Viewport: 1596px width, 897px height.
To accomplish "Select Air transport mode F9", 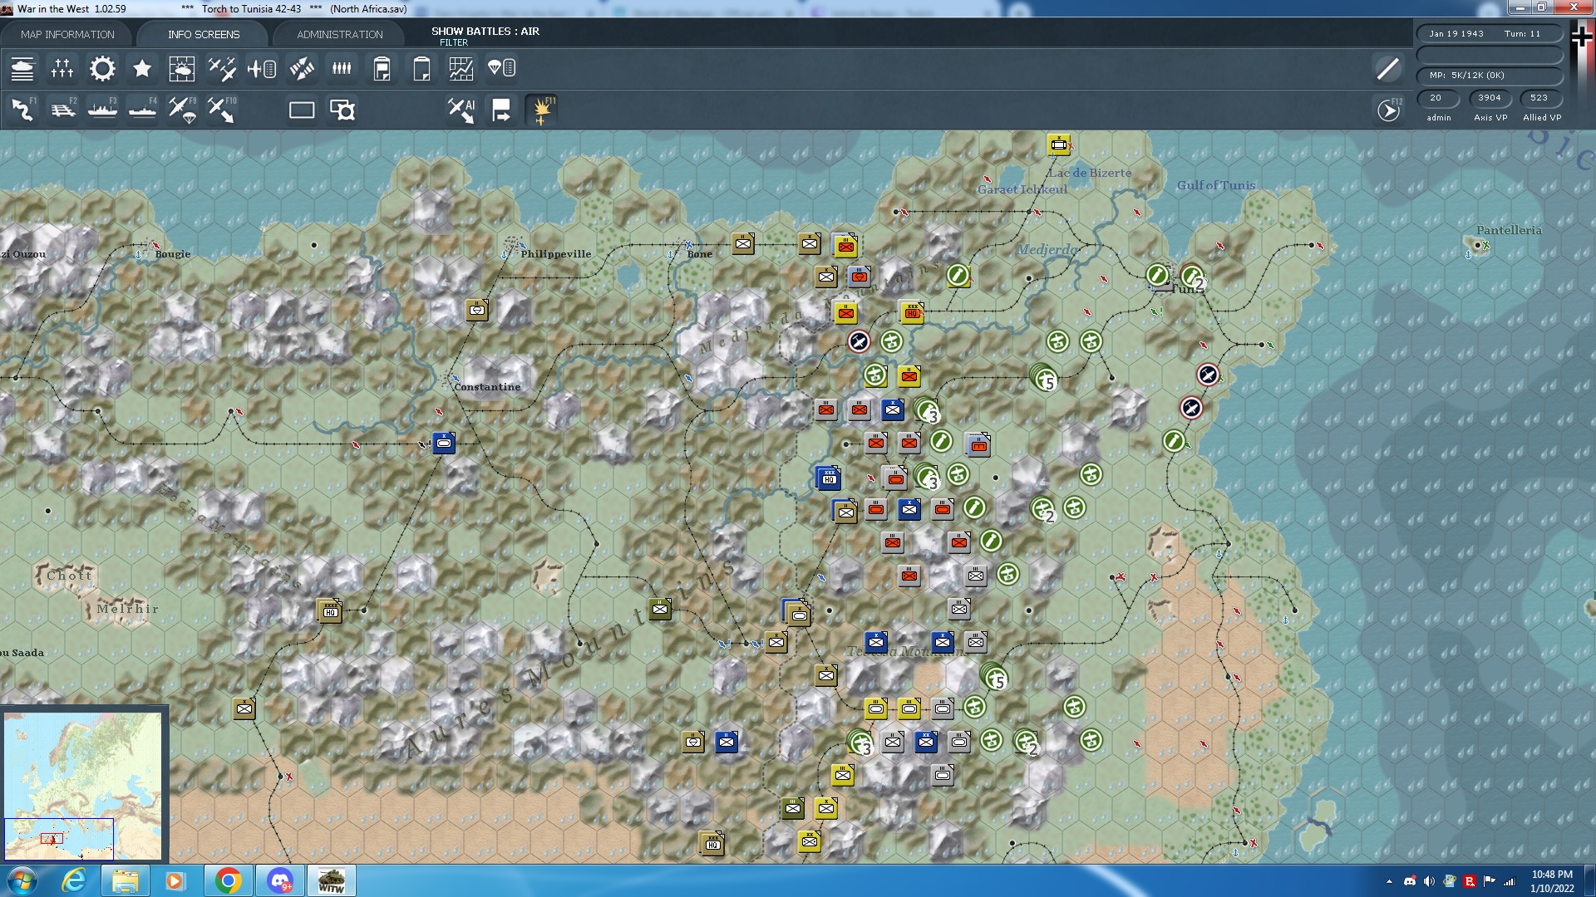I will [182, 110].
